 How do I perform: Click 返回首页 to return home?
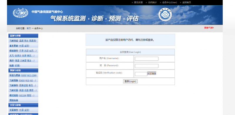pyautogui.click(x=187, y=2)
